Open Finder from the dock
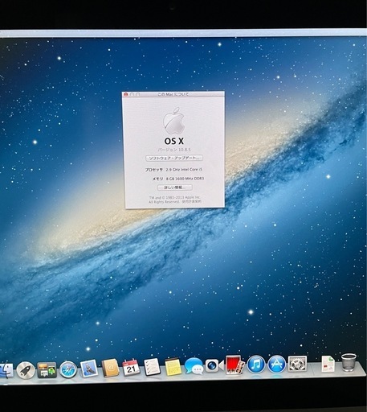 coord(6,370)
